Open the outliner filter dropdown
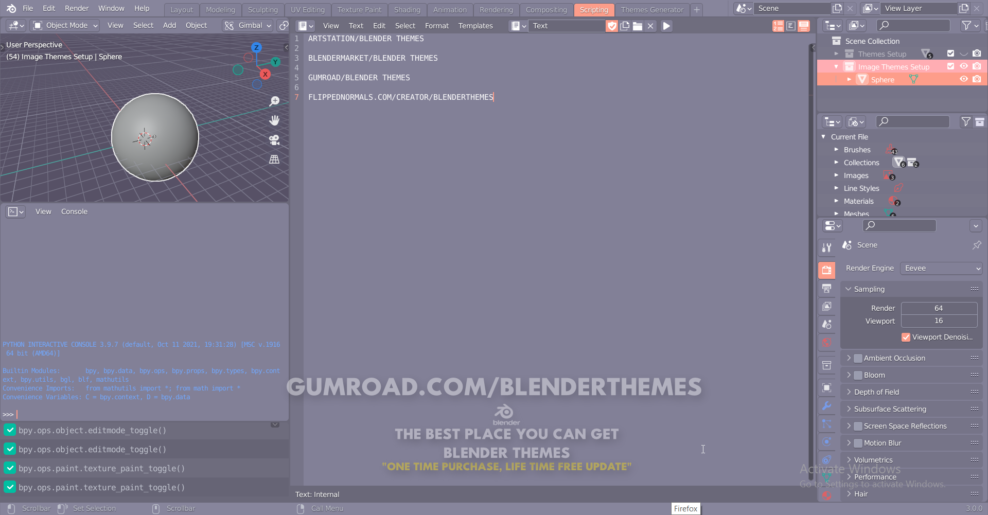Viewport: 988px width, 515px height. (x=970, y=25)
